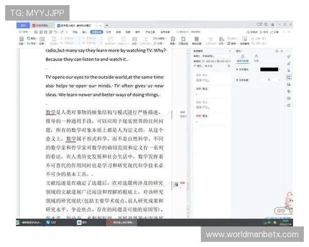Screen dimensions: 309x247
Task: Switch to the References (引用) ribbon tab
Action: [109, 32]
